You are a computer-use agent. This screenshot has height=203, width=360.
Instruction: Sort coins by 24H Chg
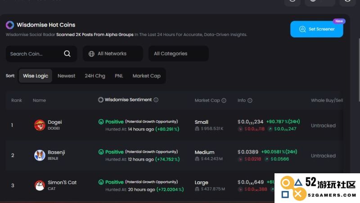point(95,76)
